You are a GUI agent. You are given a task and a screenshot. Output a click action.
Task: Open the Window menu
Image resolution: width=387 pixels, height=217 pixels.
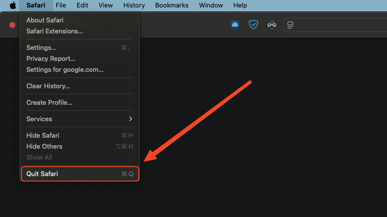click(x=211, y=5)
